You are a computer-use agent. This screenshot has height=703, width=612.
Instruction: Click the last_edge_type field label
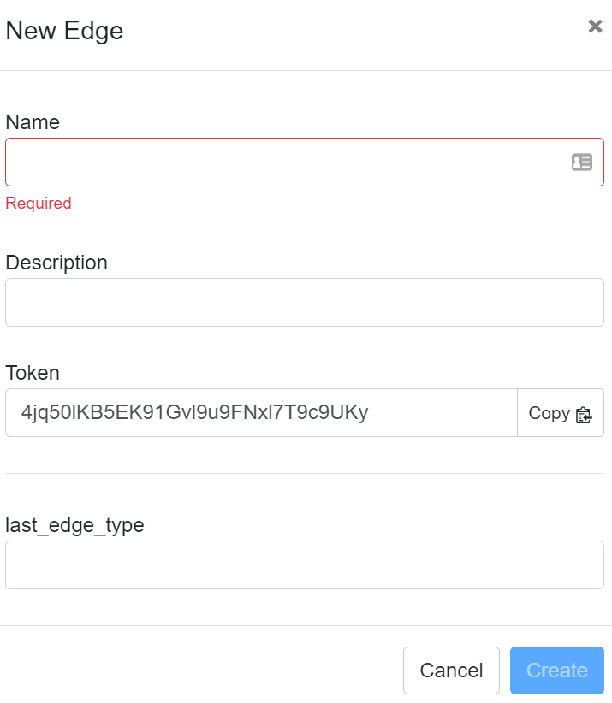[x=74, y=525]
